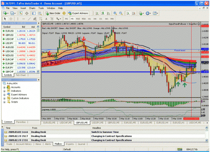Switch chart to line chart style

[x=109, y=13]
